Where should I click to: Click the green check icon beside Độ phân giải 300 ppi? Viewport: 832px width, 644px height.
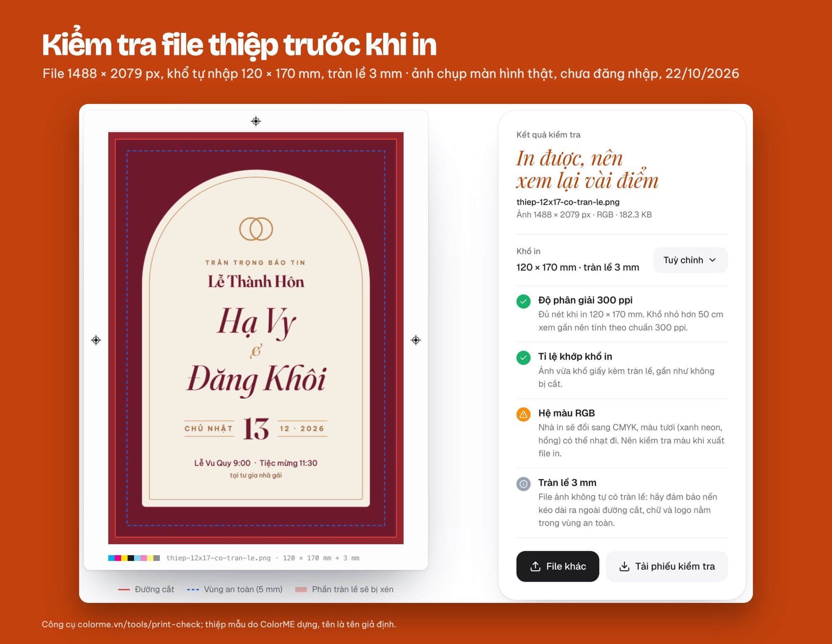click(x=523, y=301)
